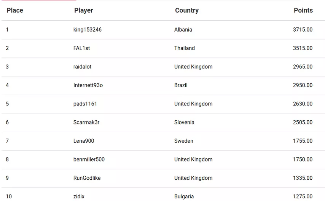Click Sweden country cell
The image size is (325, 201).
point(184,141)
